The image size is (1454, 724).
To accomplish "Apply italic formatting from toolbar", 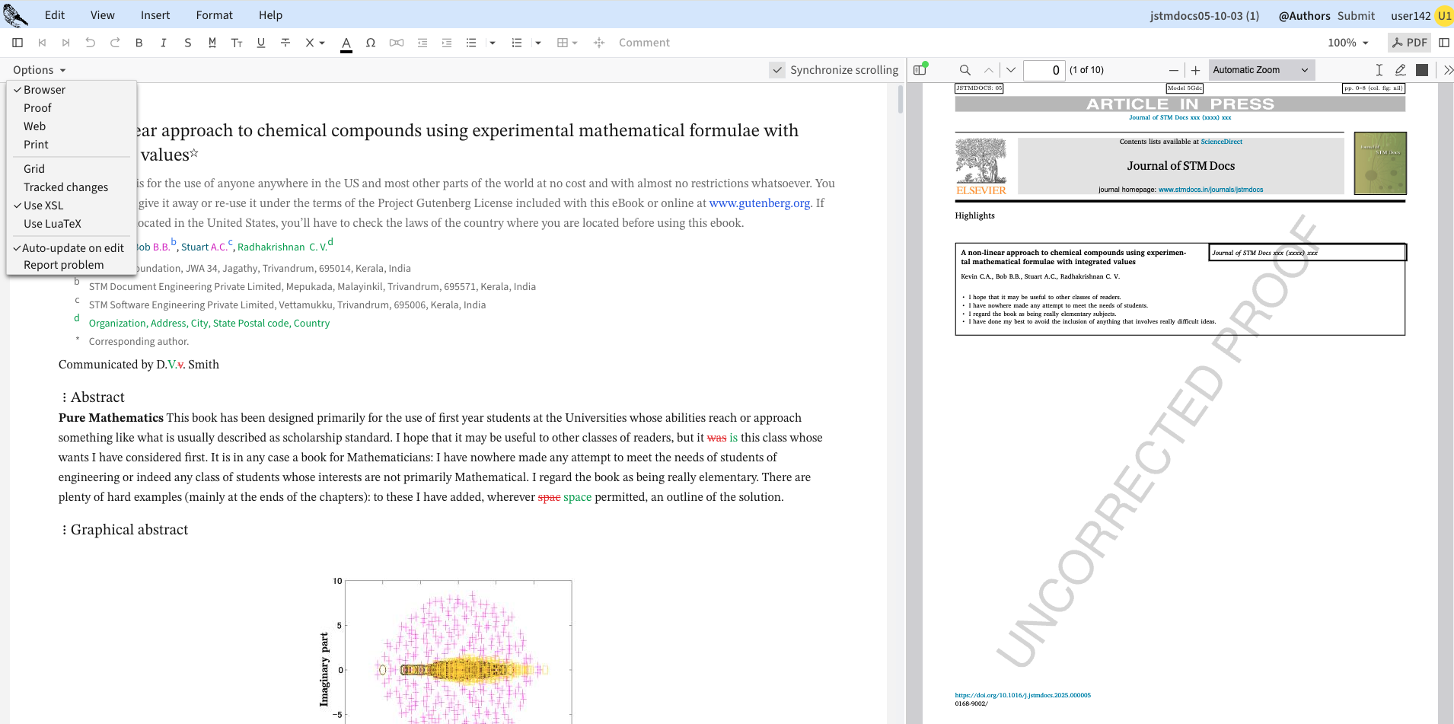I will 163,43.
